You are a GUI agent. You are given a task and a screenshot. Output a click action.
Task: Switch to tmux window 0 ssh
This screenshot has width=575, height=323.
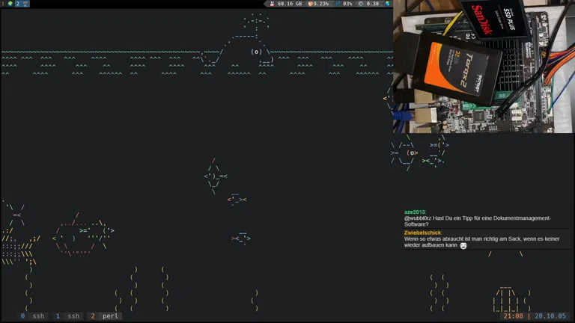click(32, 316)
